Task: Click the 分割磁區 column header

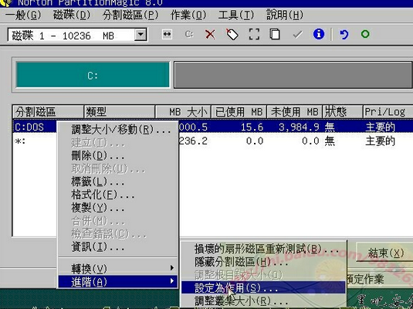Action: (48, 112)
